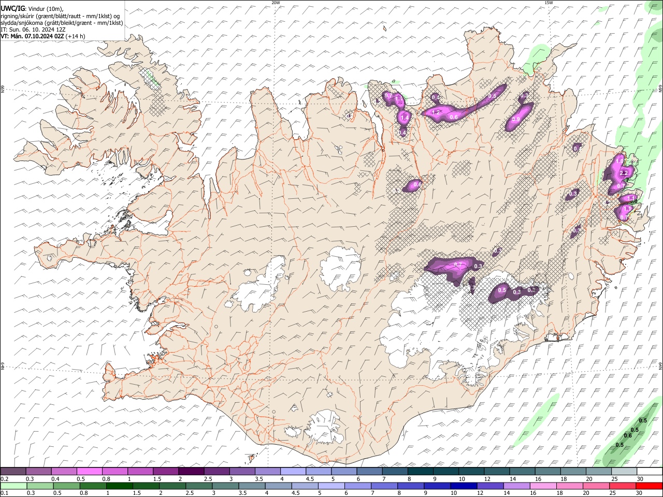Click the lower legend swatch between 14 and 16
The width and height of the screenshot is (663, 497).
tap(516, 486)
